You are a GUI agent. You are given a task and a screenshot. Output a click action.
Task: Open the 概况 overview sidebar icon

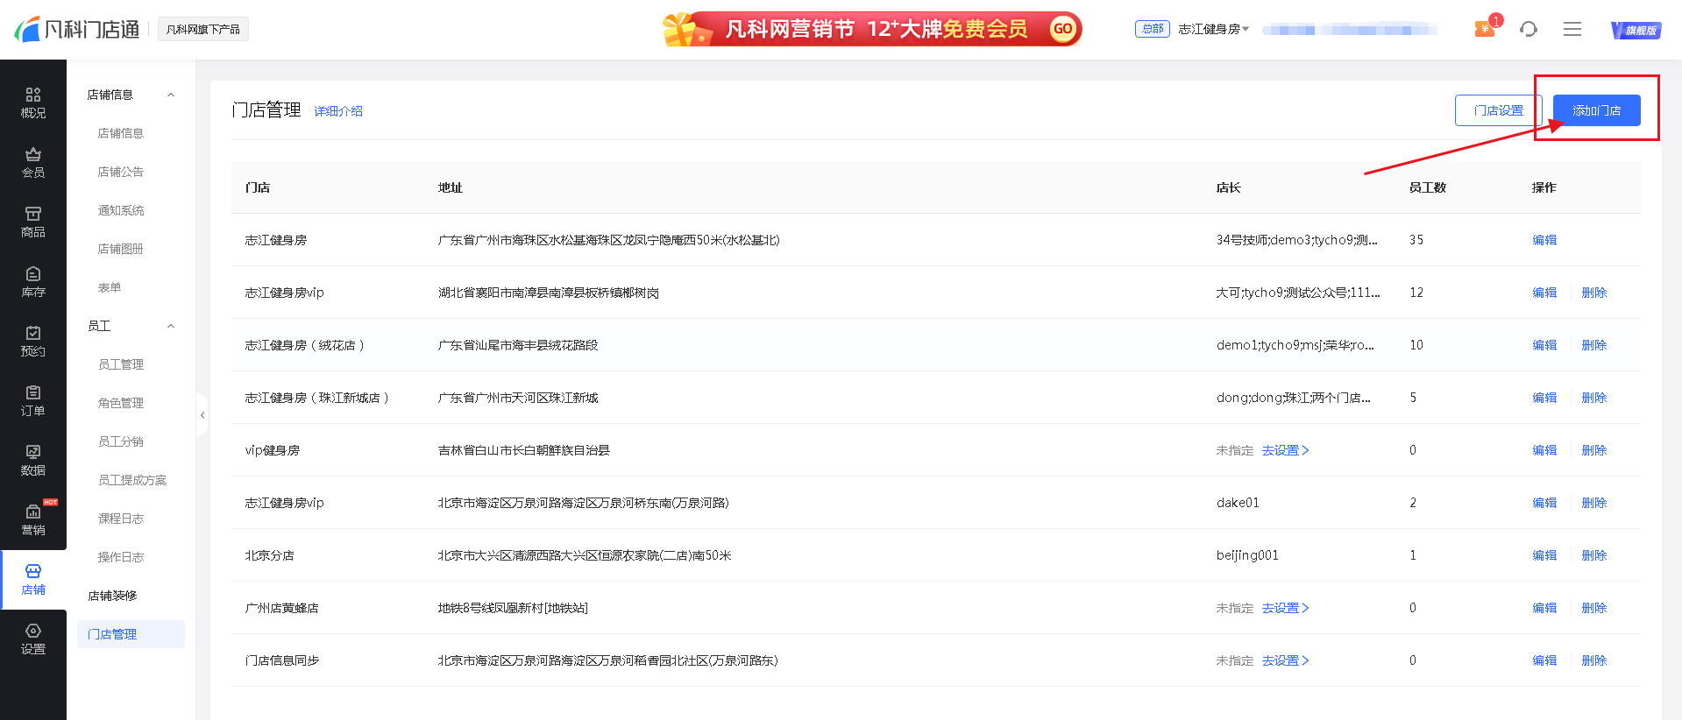33,103
